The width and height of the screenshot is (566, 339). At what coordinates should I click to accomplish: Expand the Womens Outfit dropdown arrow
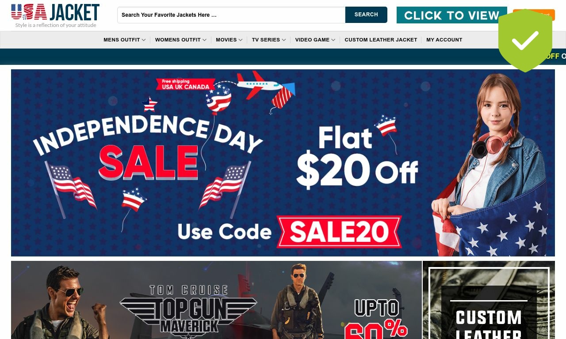[x=204, y=40]
